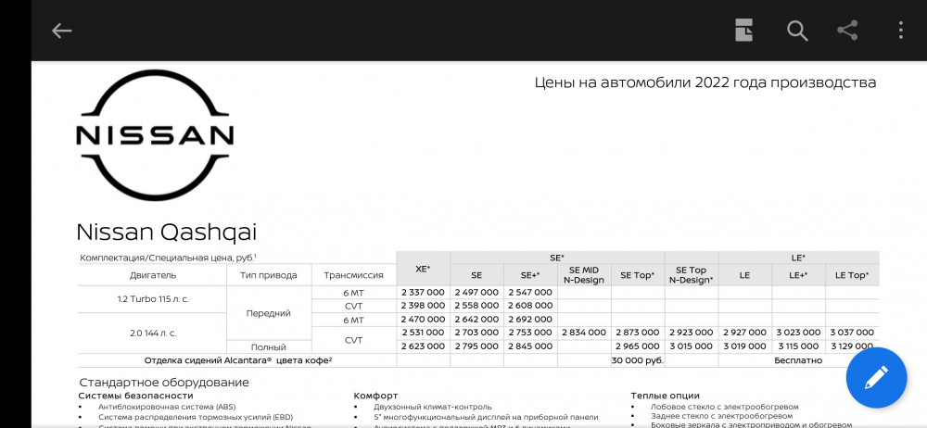Select the Nissan Qashqai title
Screen dimensions: 927x428
[166, 232]
